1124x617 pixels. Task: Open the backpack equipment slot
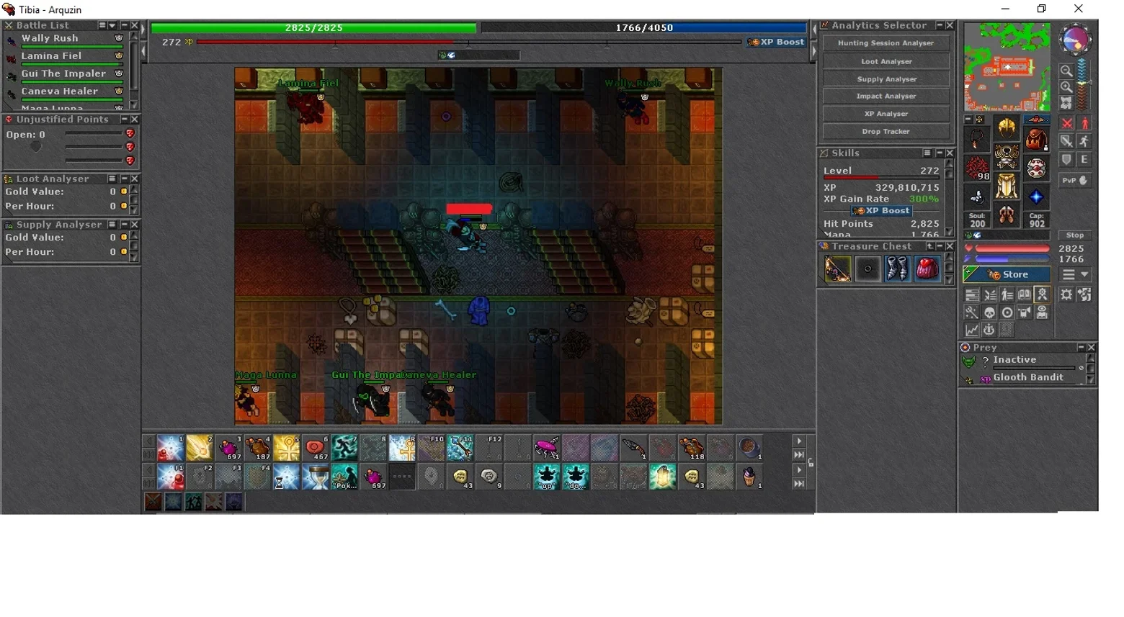coord(1036,139)
